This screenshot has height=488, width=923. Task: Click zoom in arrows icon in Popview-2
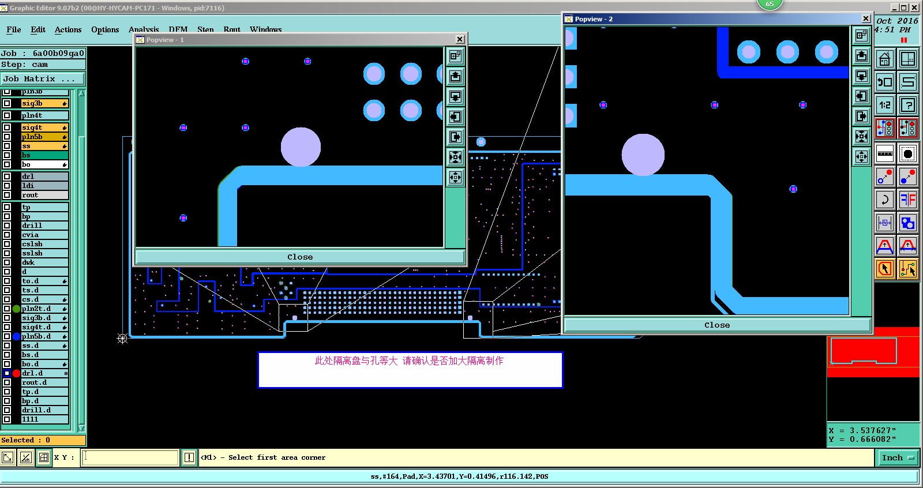[861, 136]
